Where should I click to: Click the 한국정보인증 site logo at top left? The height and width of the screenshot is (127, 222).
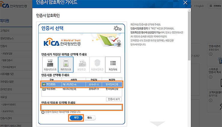click(x=13, y=5)
